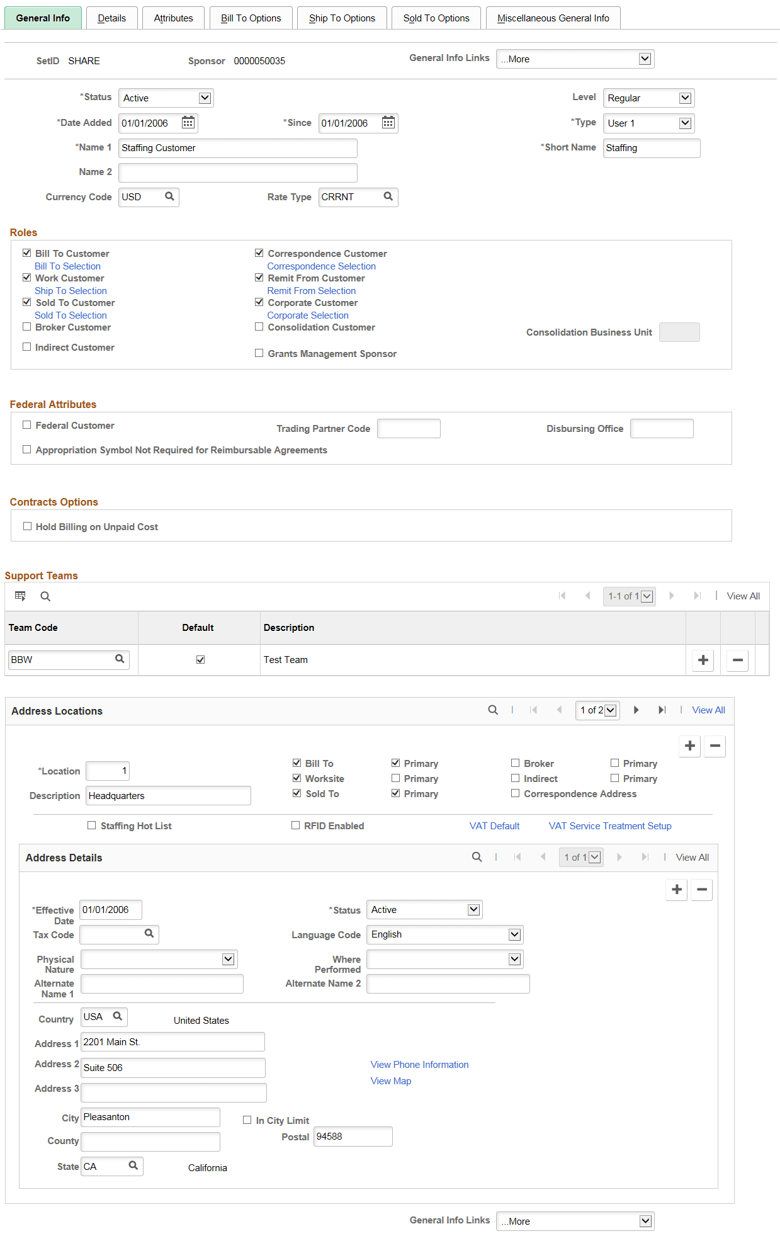Viewport: 780px width, 1236px height.
Task: Look up Team Code BBW
Action: (x=120, y=659)
